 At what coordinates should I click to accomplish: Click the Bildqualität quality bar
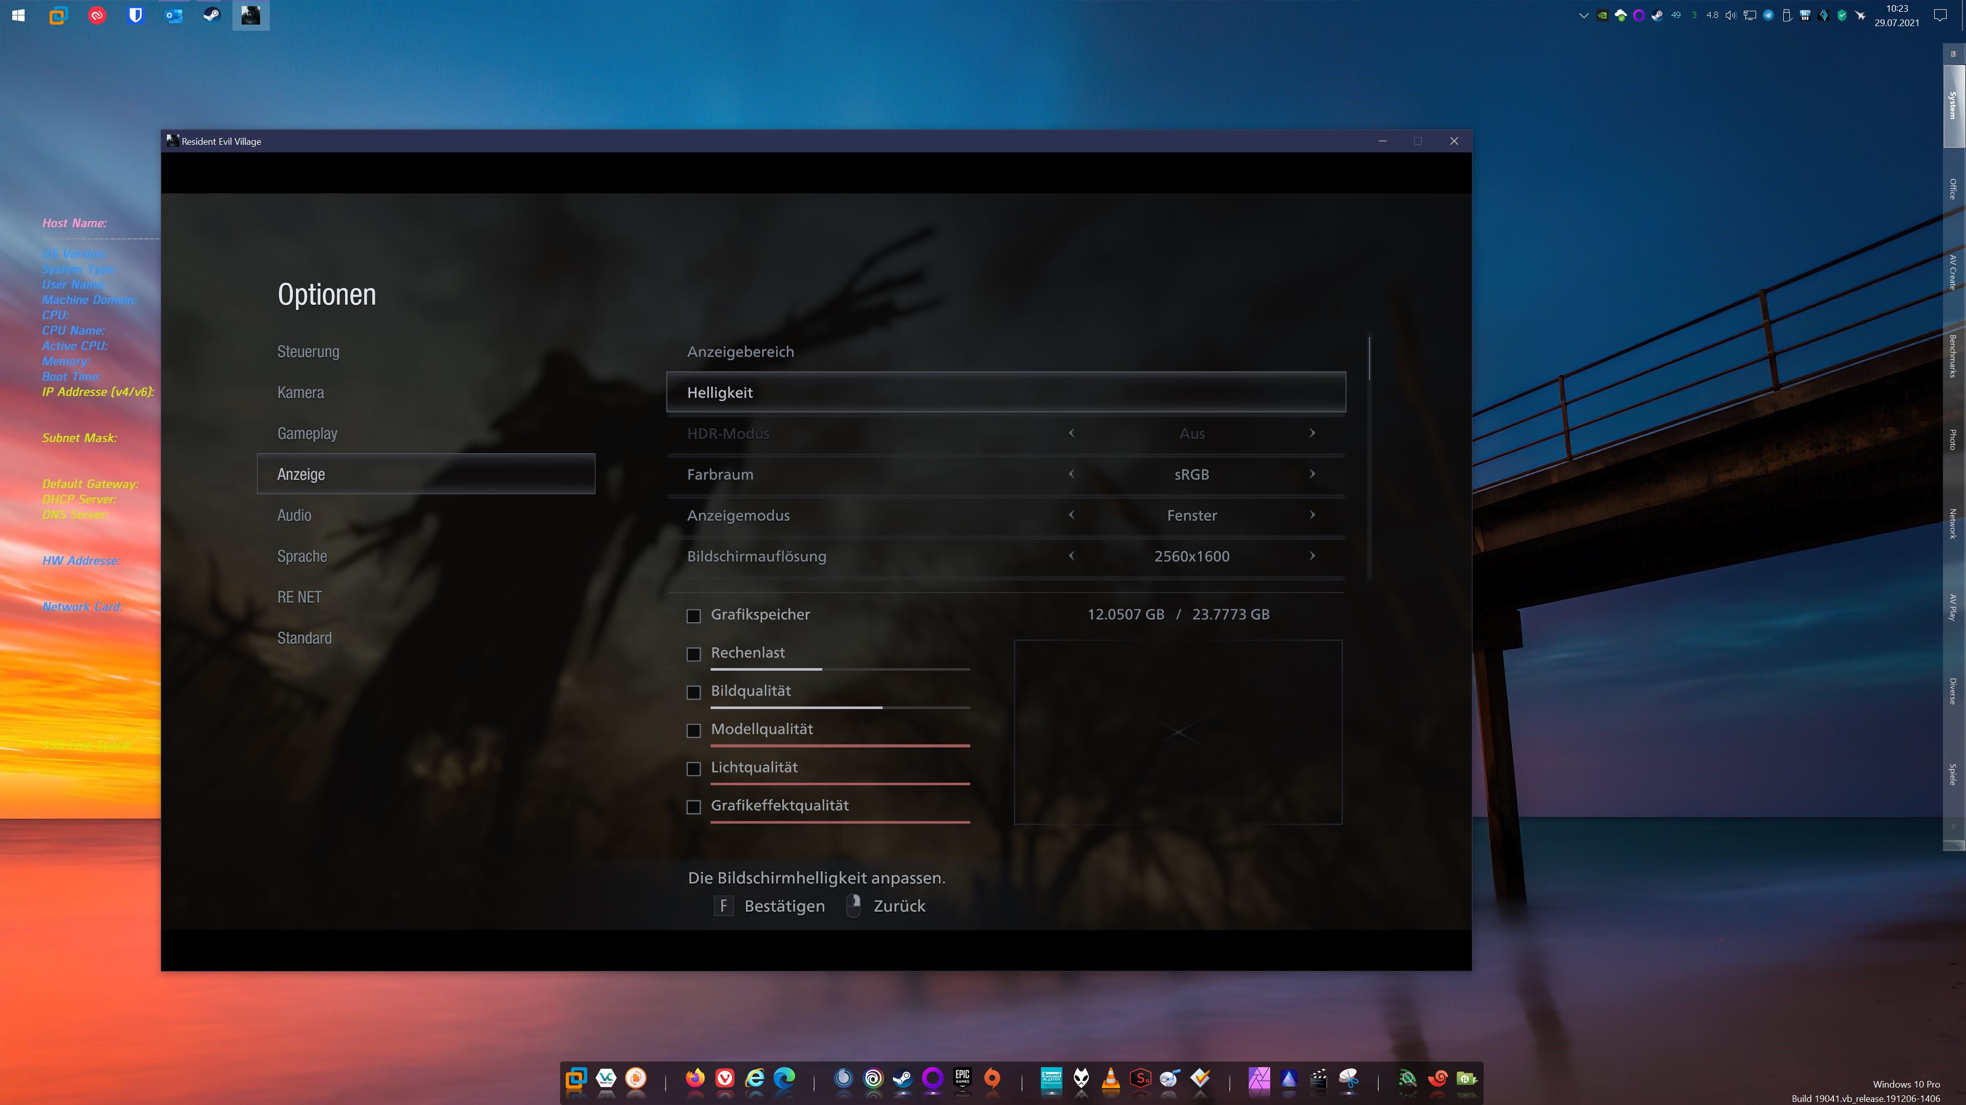[x=840, y=707]
